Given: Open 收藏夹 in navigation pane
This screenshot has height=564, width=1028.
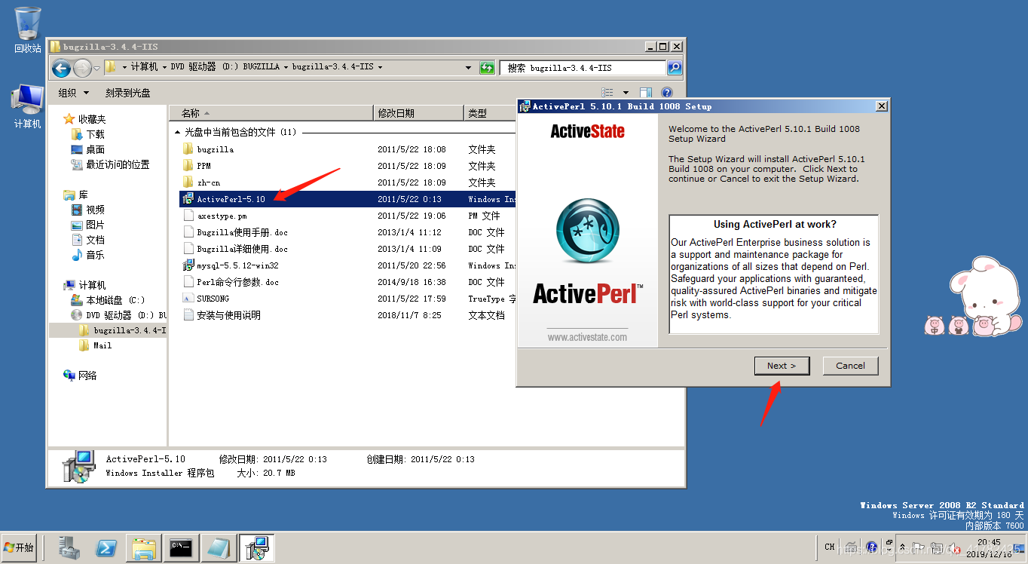Looking at the screenshot, I should 92,119.
